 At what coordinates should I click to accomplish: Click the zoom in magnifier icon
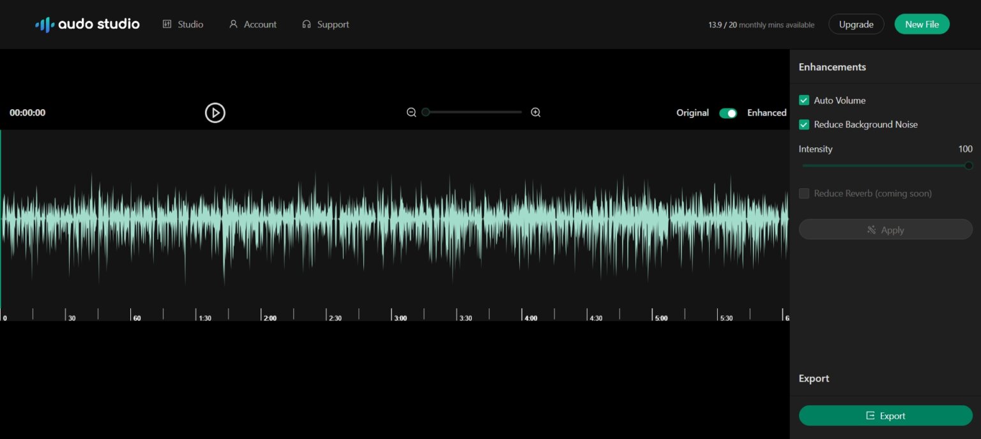(x=536, y=112)
